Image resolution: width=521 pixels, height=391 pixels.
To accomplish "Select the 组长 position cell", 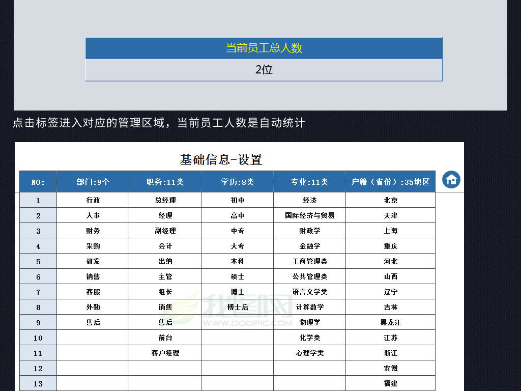I will pos(165,292).
